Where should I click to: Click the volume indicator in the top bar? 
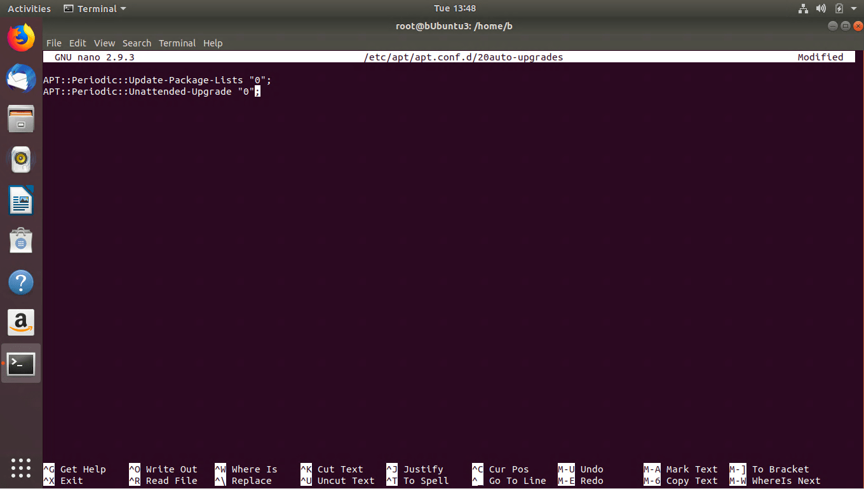[x=821, y=8]
